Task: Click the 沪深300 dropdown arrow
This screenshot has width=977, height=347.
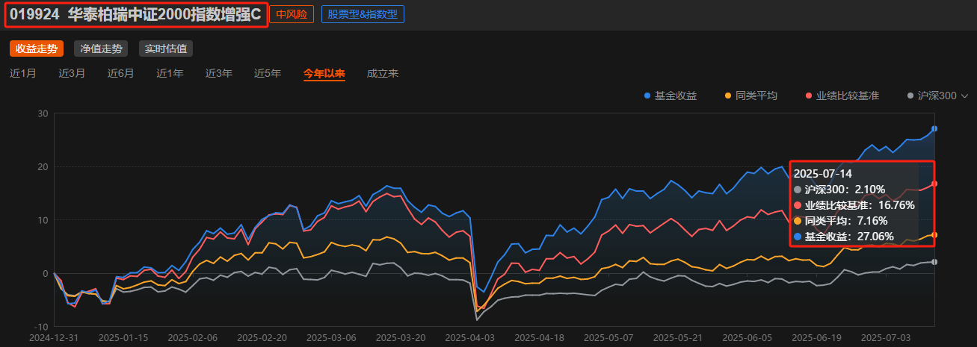Action: [964, 96]
